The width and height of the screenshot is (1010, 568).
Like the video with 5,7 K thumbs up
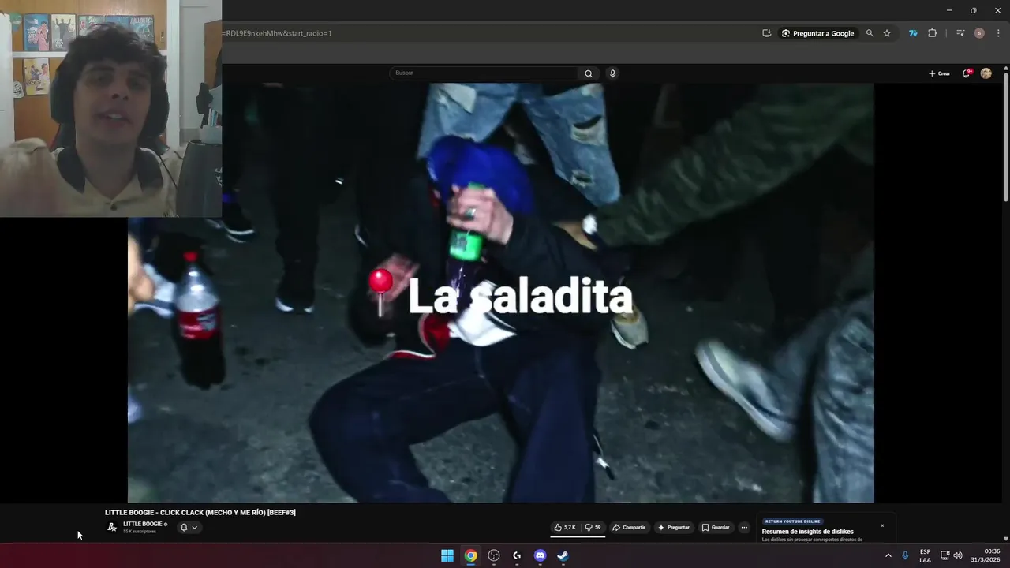tap(565, 528)
